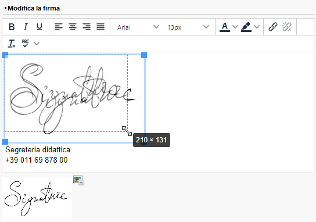Click the insert image icon below editor

78,180
